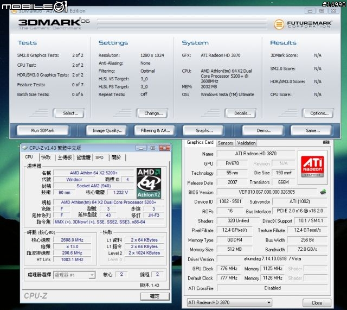The height and width of the screenshot is (310, 347).
Task: Minimize the CPU-Z window
Action: (x=141, y=148)
